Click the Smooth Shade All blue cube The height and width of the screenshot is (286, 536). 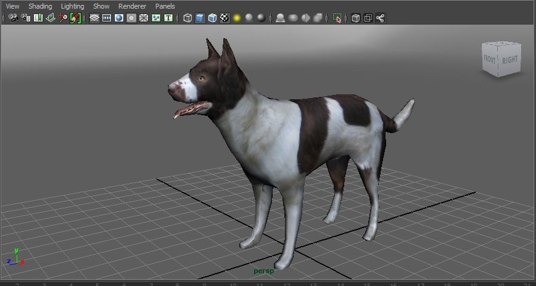[200, 18]
